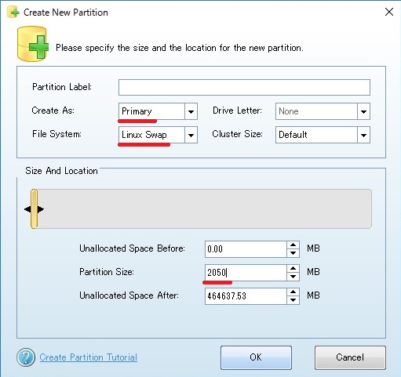
Task: Click the Cancel button
Action: [x=350, y=357]
